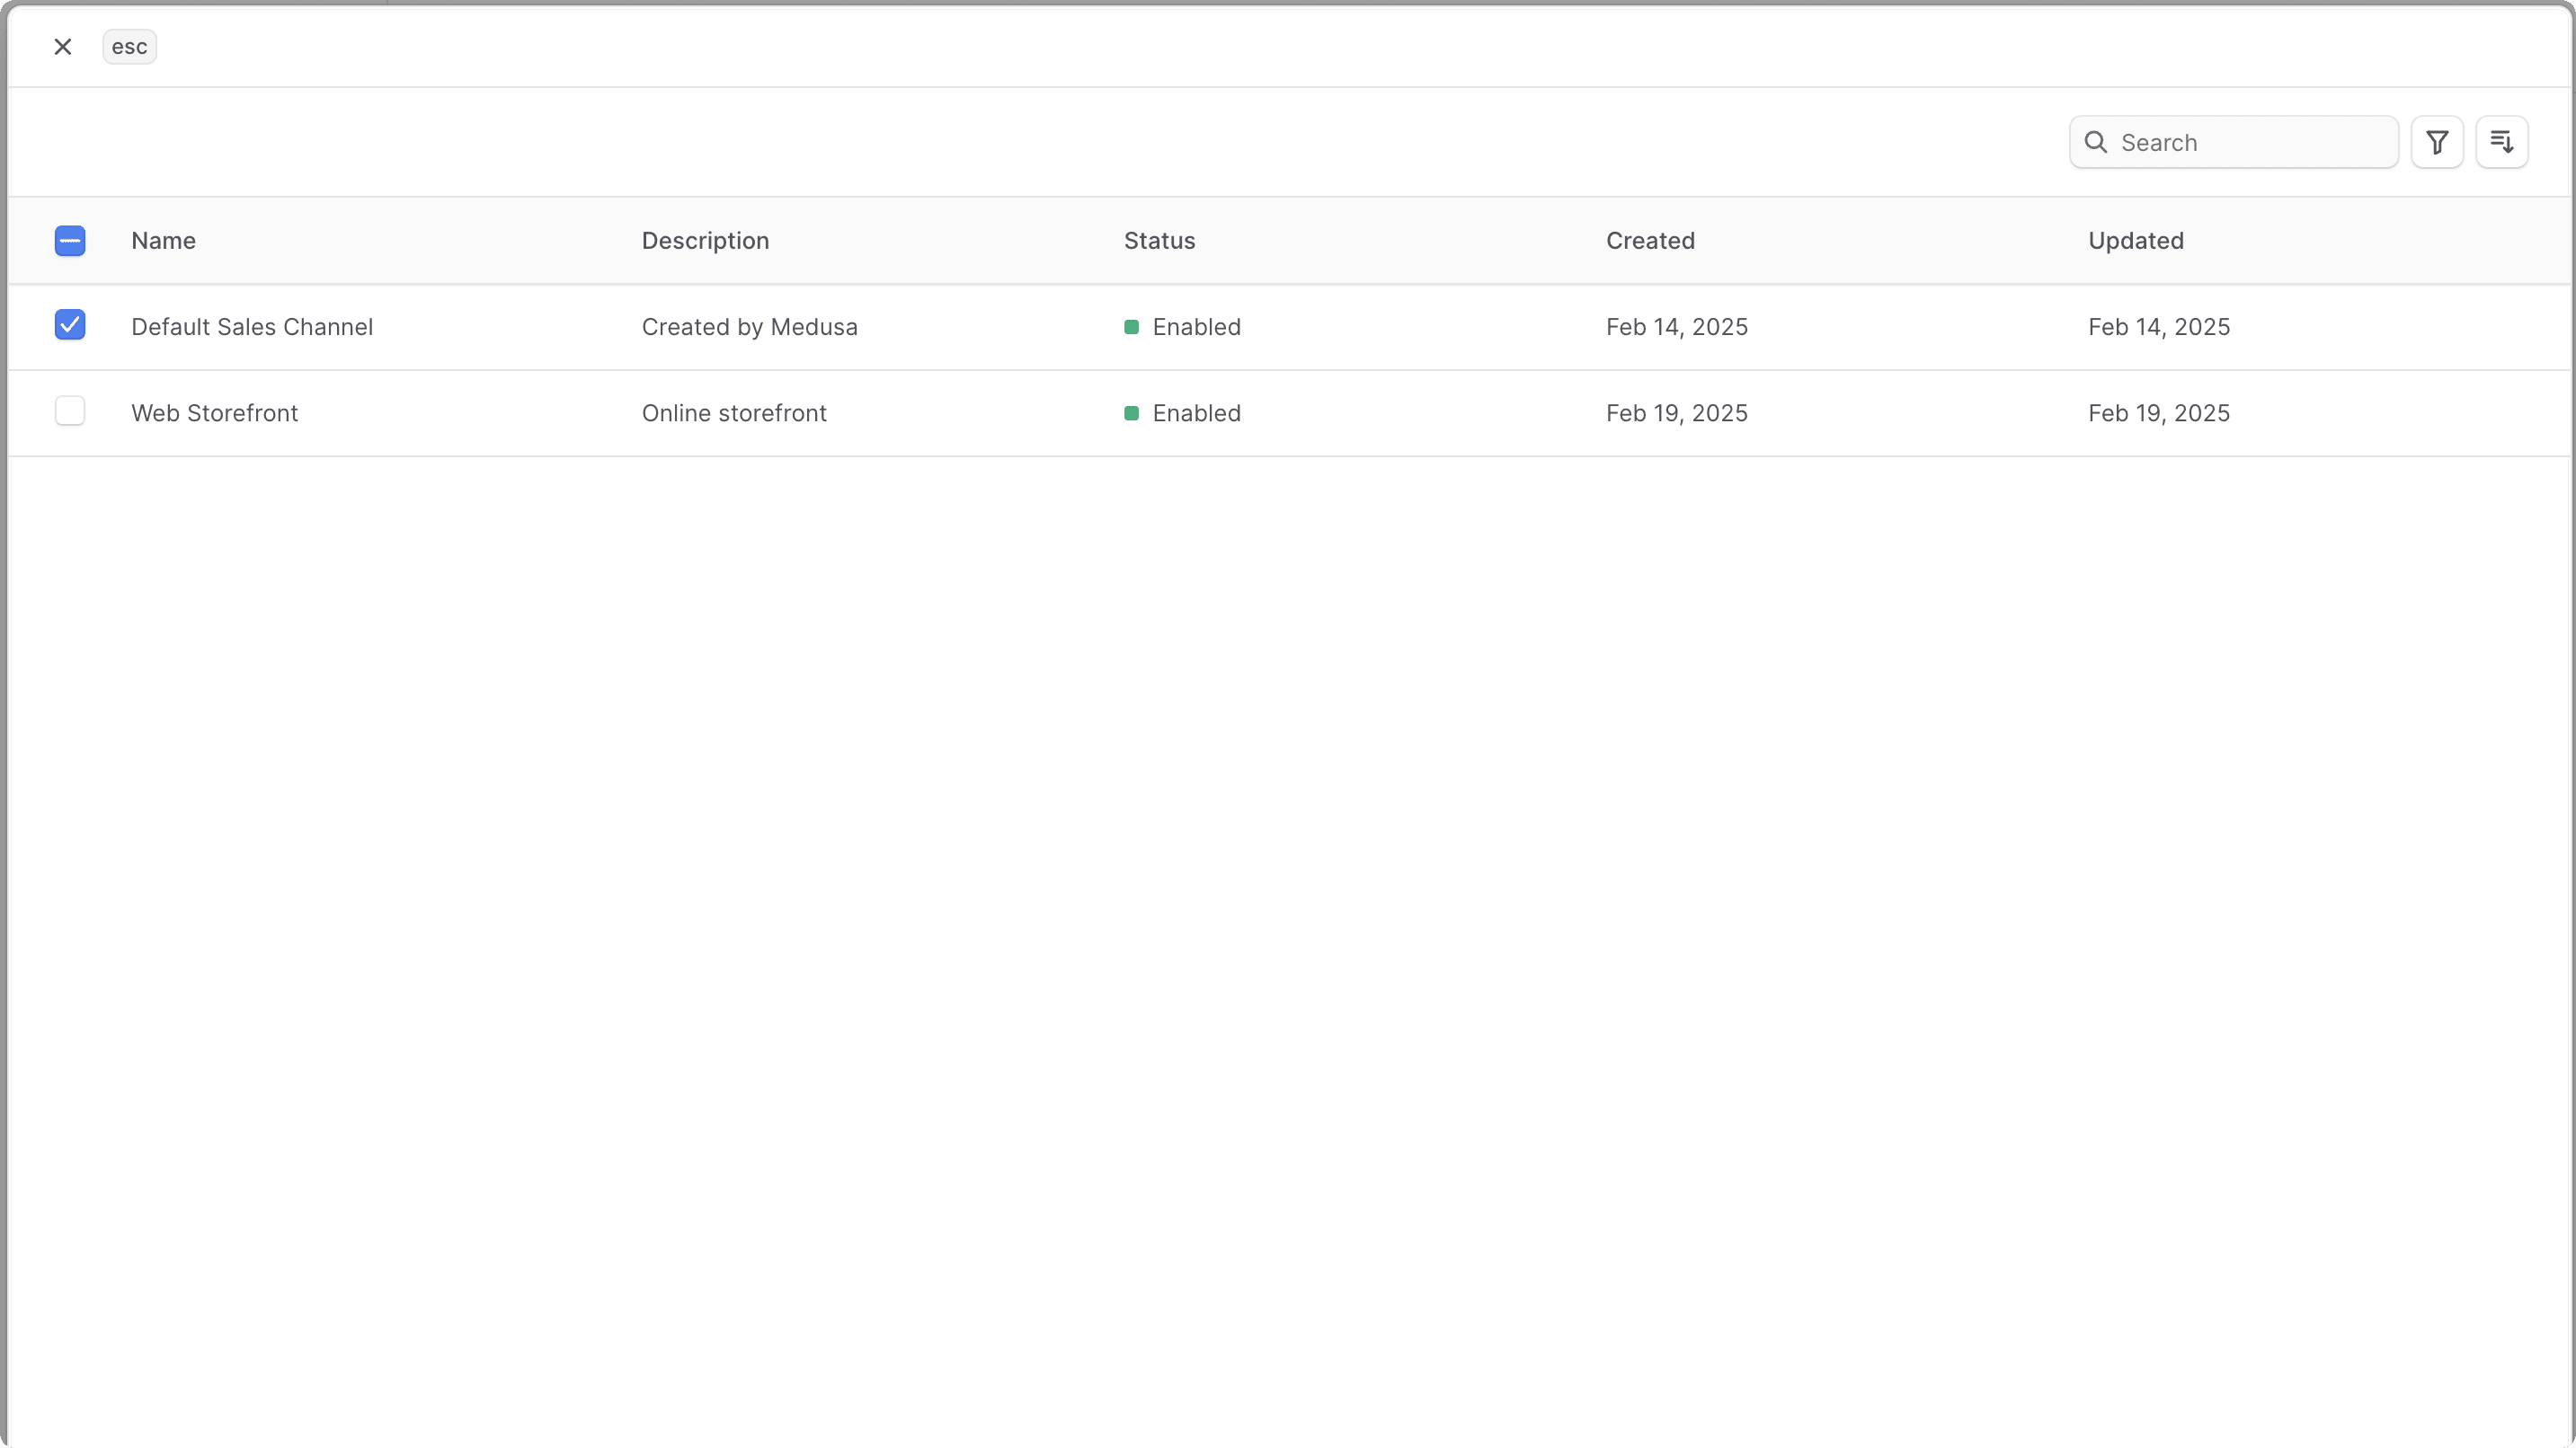Click the green status dot on Web Storefront row
Viewport: 2576px width, 1448px height.
(x=1132, y=412)
